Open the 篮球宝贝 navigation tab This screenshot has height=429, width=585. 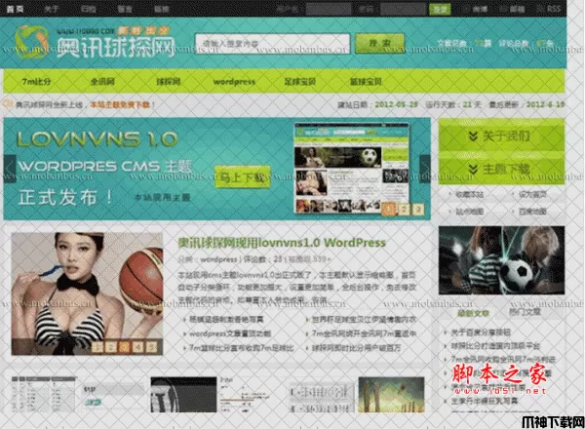coord(366,81)
